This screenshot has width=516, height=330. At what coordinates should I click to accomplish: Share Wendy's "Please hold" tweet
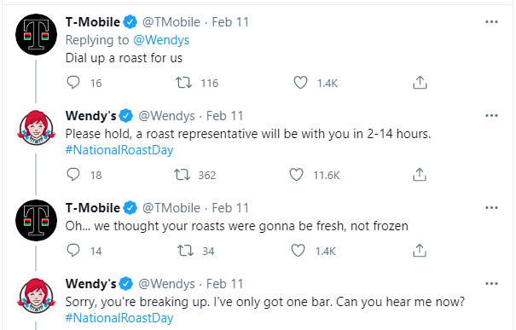click(420, 175)
